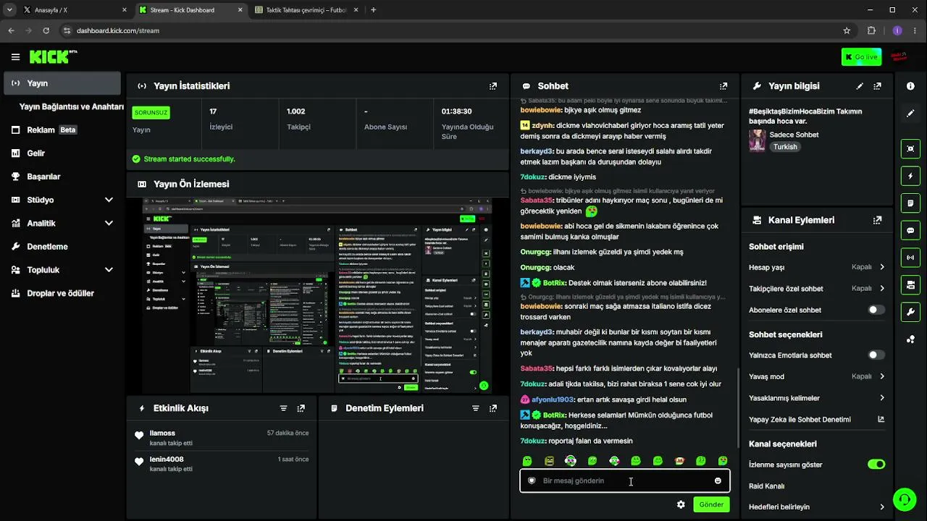Click the Turkish language tag
927x521 pixels.
785,147
